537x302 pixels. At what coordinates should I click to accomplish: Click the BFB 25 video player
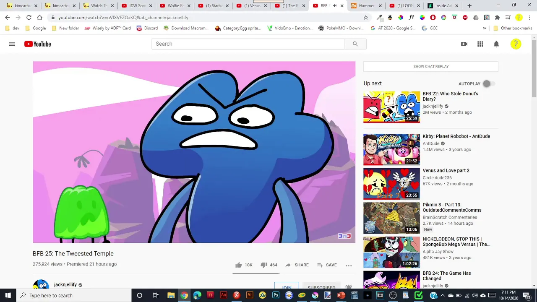point(194,152)
